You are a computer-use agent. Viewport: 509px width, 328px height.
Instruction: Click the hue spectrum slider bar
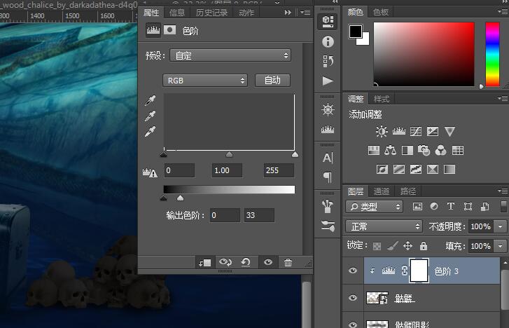pyautogui.click(x=492, y=54)
